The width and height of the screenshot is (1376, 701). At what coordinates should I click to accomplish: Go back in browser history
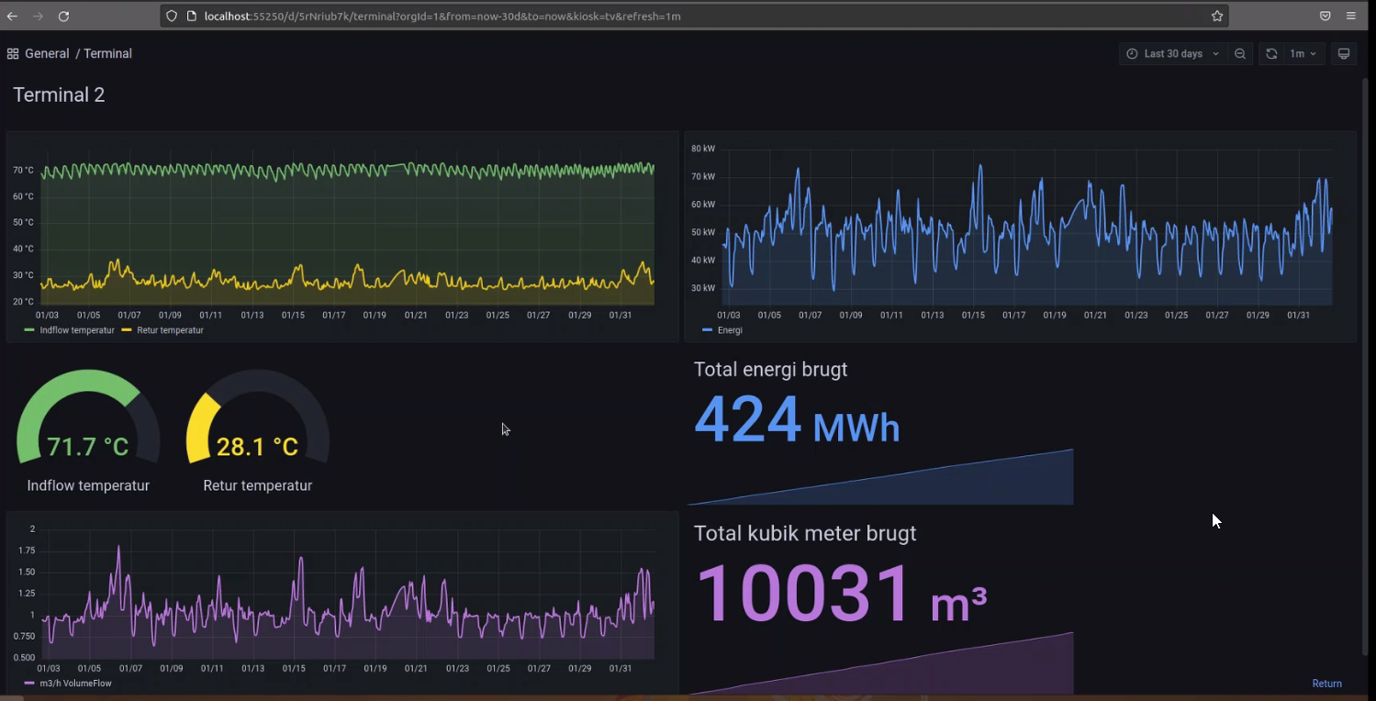click(x=12, y=17)
